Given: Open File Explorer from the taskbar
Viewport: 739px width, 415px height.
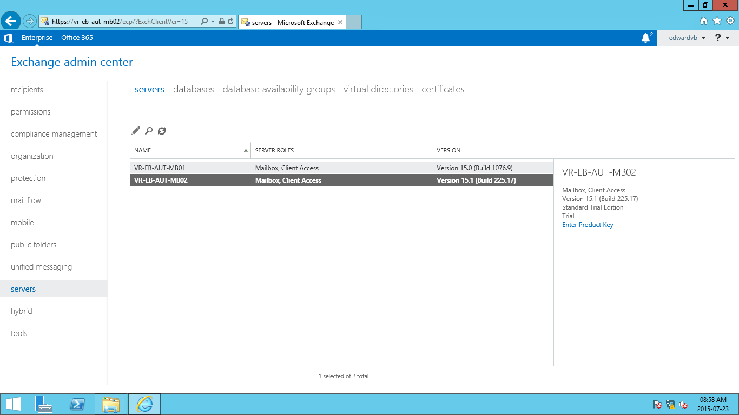Looking at the screenshot, I should point(111,404).
